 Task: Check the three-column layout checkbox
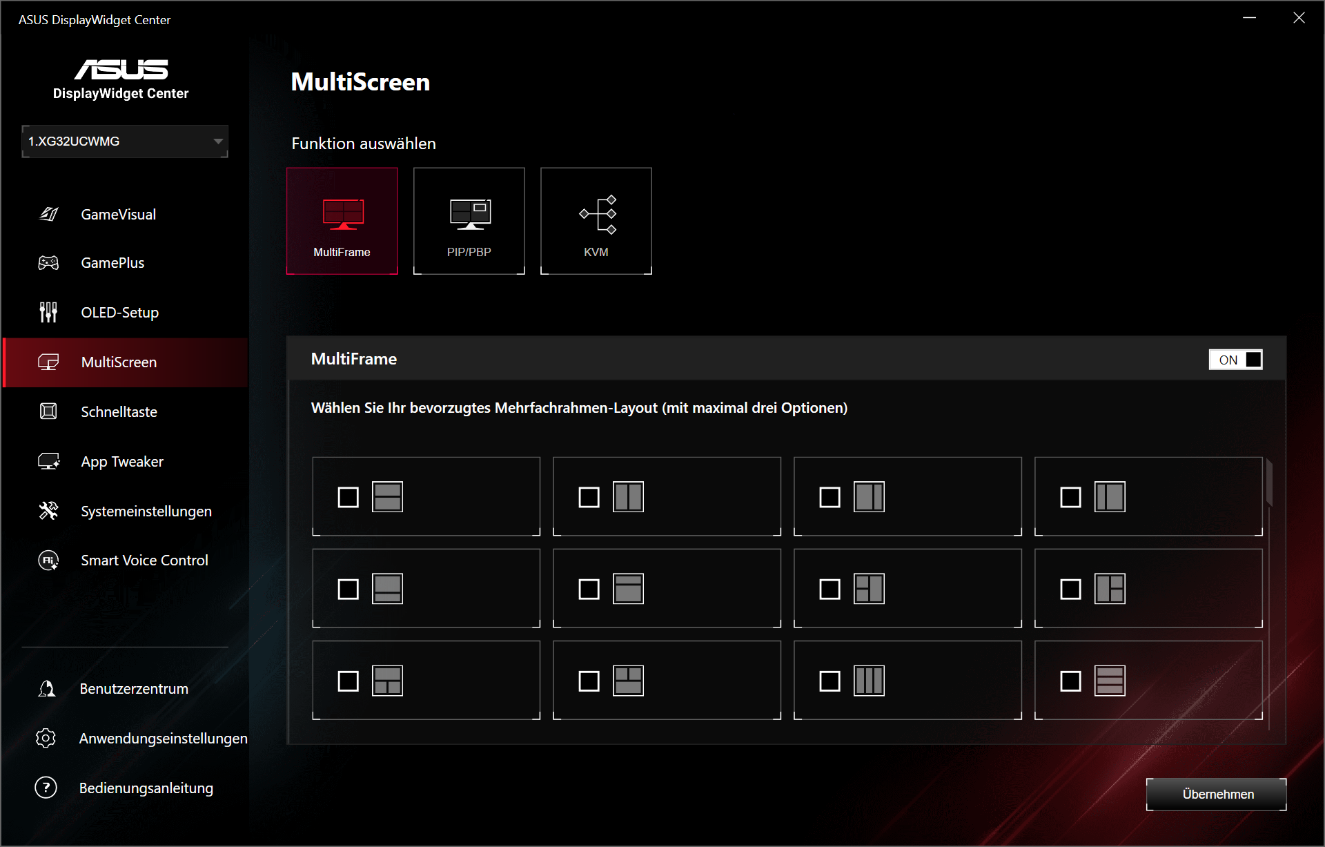tap(830, 681)
